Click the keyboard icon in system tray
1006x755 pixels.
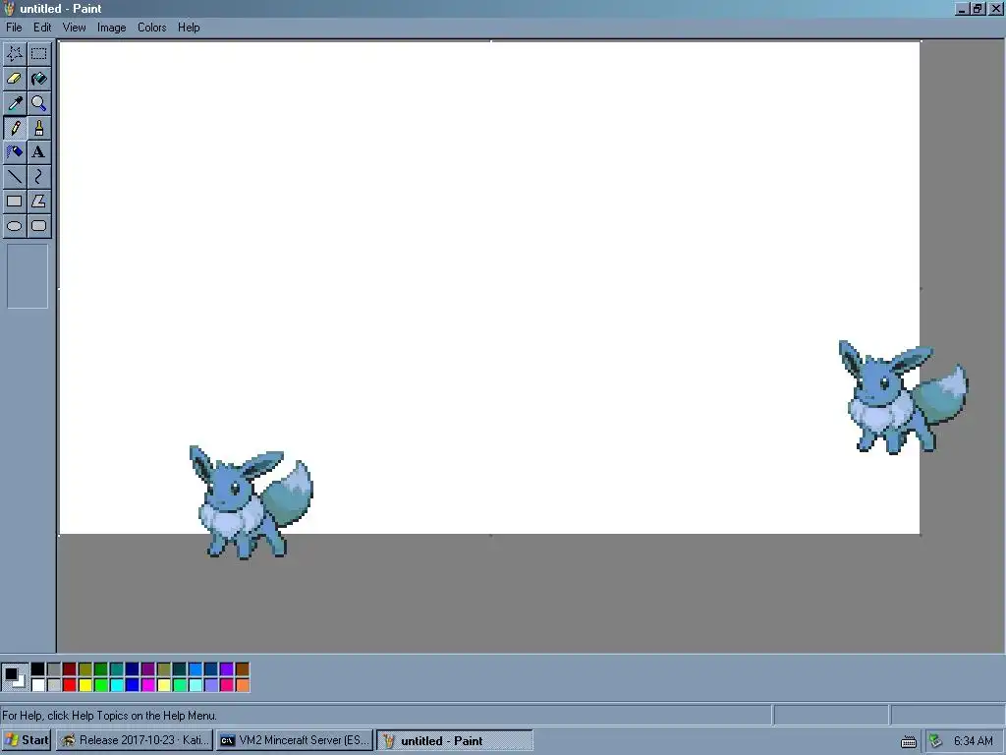point(909,741)
